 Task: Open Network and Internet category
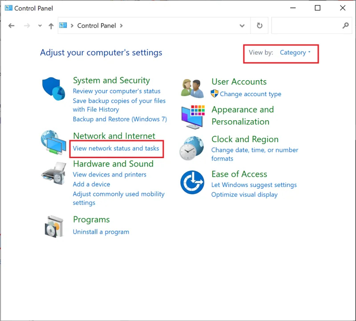point(114,136)
